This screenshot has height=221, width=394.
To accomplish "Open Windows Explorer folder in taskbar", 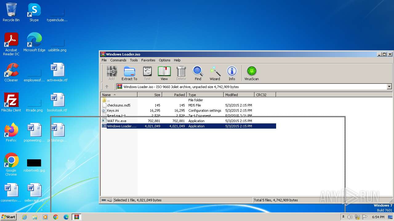I will (x=35, y=217).
